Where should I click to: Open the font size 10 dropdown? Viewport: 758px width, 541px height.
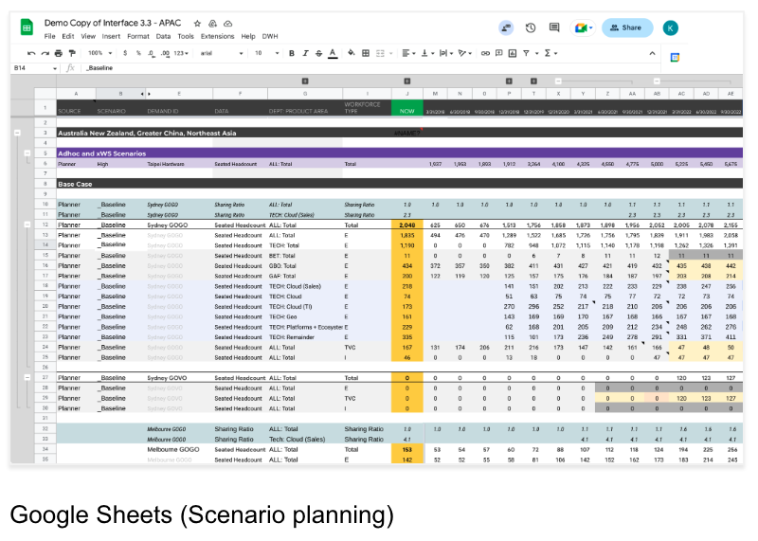coord(267,53)
